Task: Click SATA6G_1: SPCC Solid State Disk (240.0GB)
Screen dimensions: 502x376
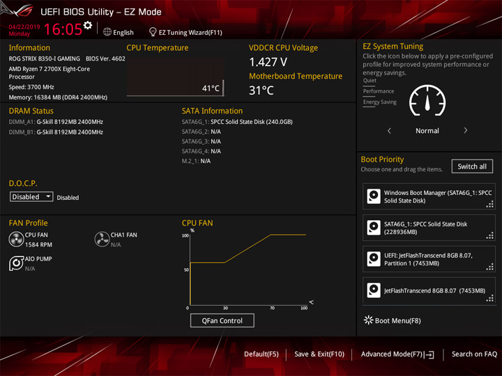Action: pyautogui.click(x=237, y=122)
